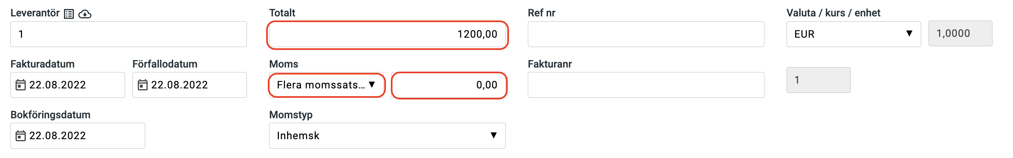The width and height of the screenshot is (1013, 158).
Task: Focus the Ref nr input field
Action: coord(646,34)
